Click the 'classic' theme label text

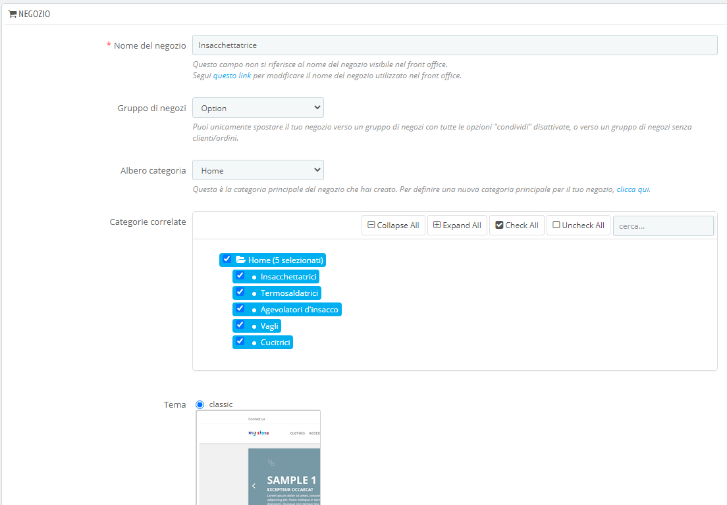click(221, 404)
